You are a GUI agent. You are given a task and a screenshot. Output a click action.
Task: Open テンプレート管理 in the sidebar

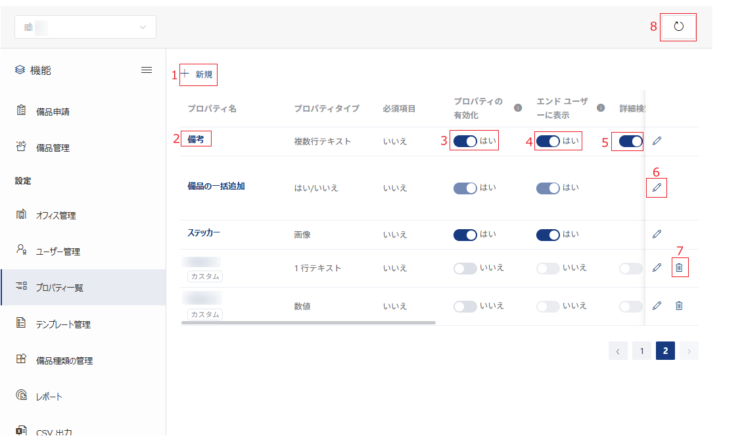(63, 324)
